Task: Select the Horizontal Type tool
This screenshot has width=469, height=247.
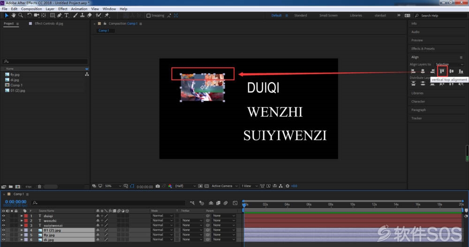Action: point(67,15)
